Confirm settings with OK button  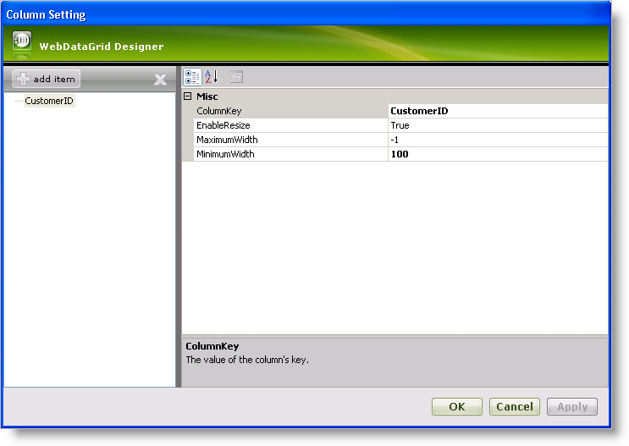[456, 406]
